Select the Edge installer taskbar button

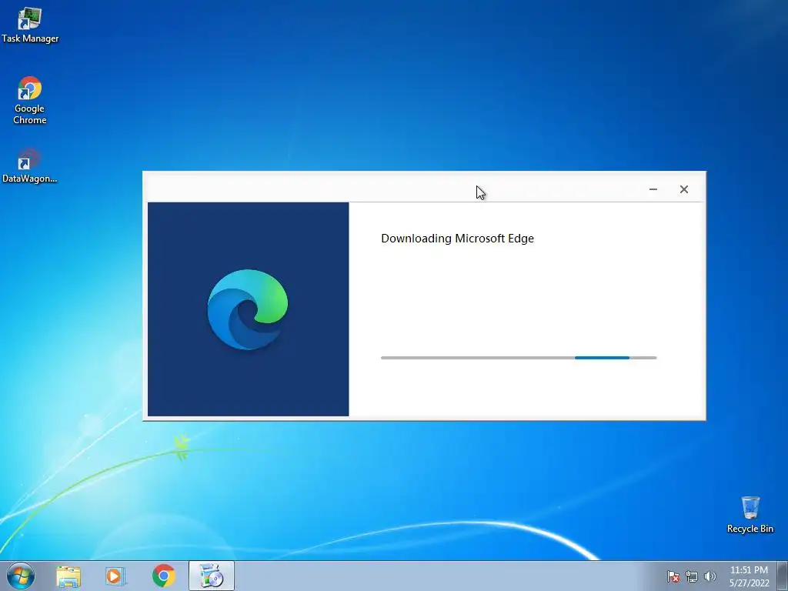pos(212,576)
